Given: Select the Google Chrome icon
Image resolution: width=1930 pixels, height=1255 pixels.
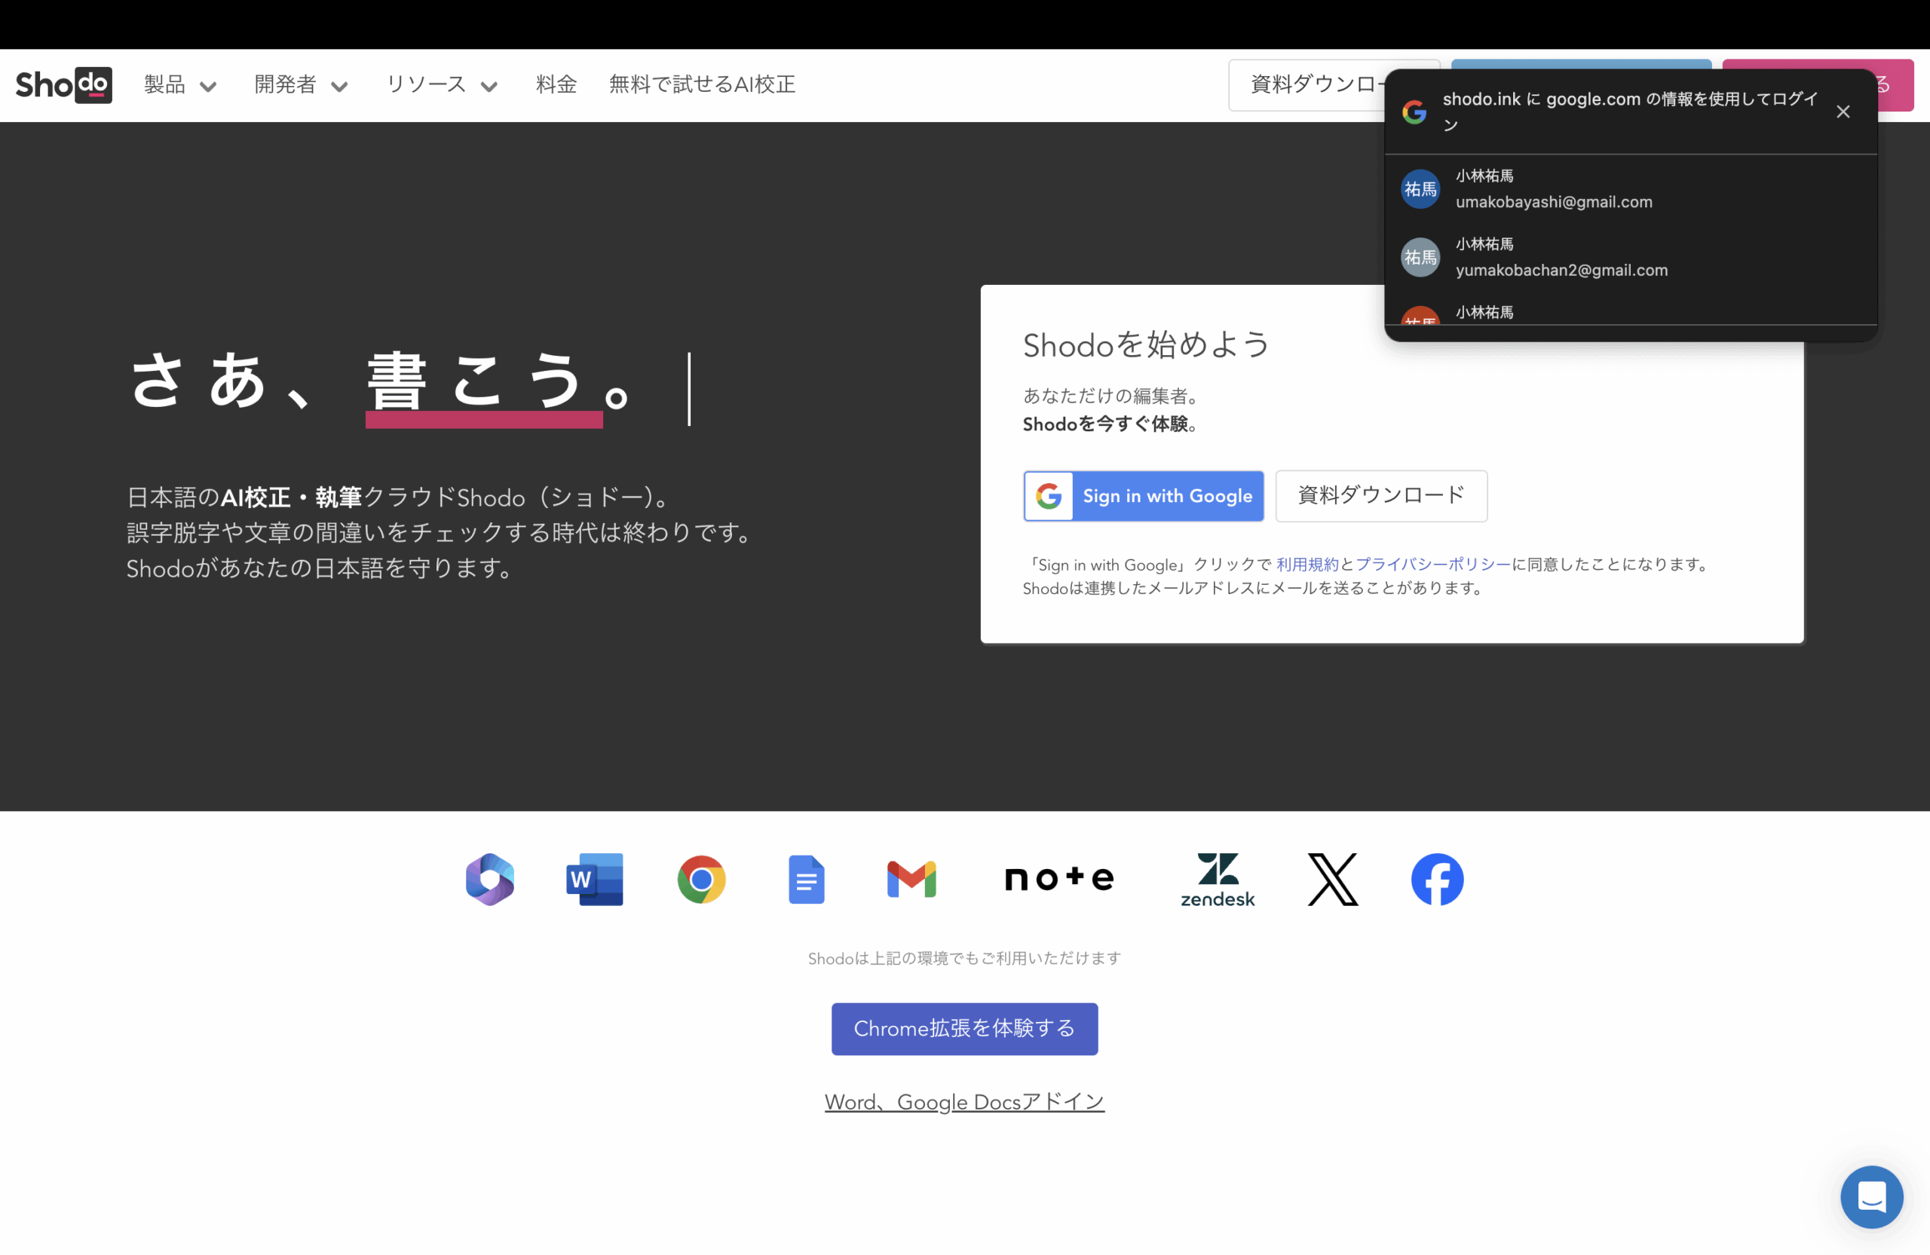Looking at the screenshot, I should coord(700,879).
